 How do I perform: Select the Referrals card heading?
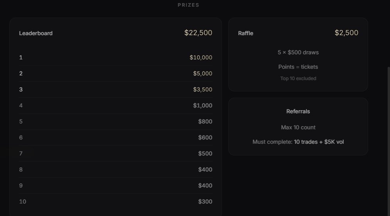(298, 111)
